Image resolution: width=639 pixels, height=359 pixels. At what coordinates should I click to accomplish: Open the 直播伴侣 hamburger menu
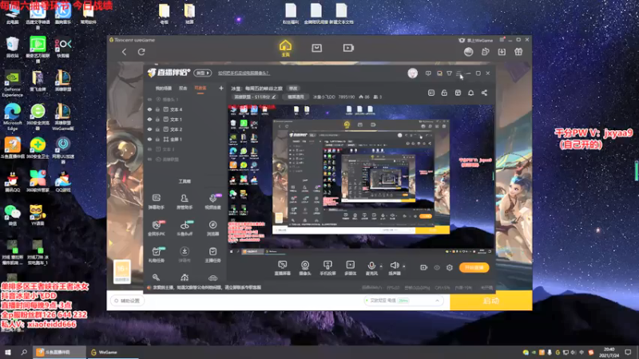[458, 73]
